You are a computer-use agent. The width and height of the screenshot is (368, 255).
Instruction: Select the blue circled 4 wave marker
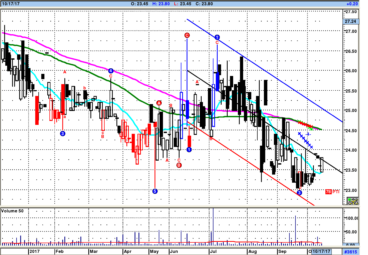(111, 71)
